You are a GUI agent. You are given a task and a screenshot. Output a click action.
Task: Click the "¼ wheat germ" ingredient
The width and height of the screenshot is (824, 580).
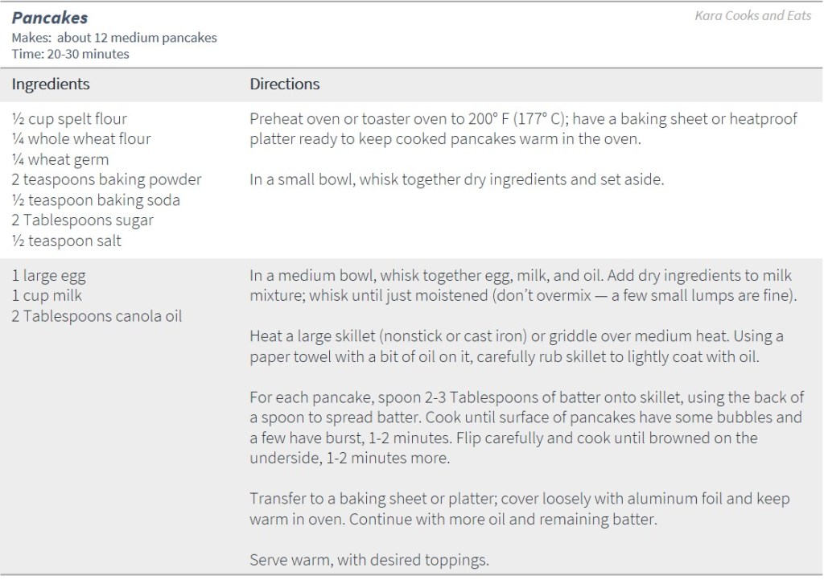60,159
